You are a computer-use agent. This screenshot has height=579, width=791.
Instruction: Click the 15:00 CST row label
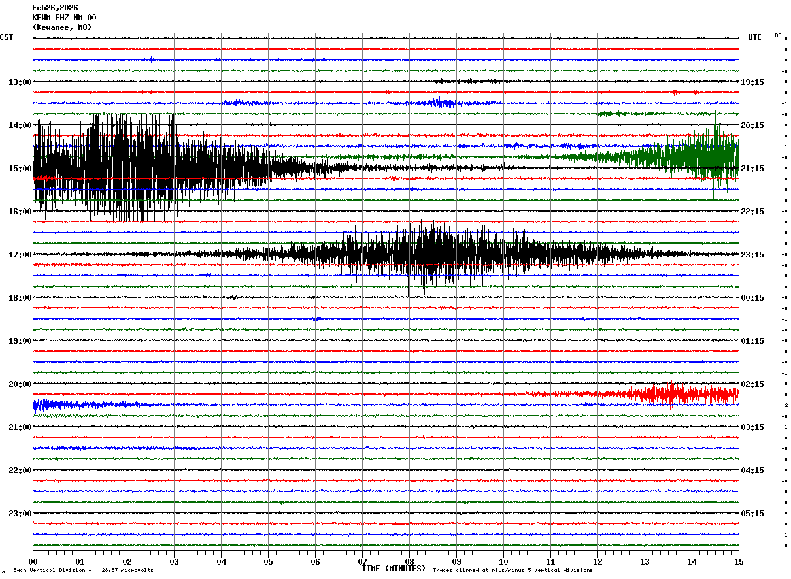20,168
